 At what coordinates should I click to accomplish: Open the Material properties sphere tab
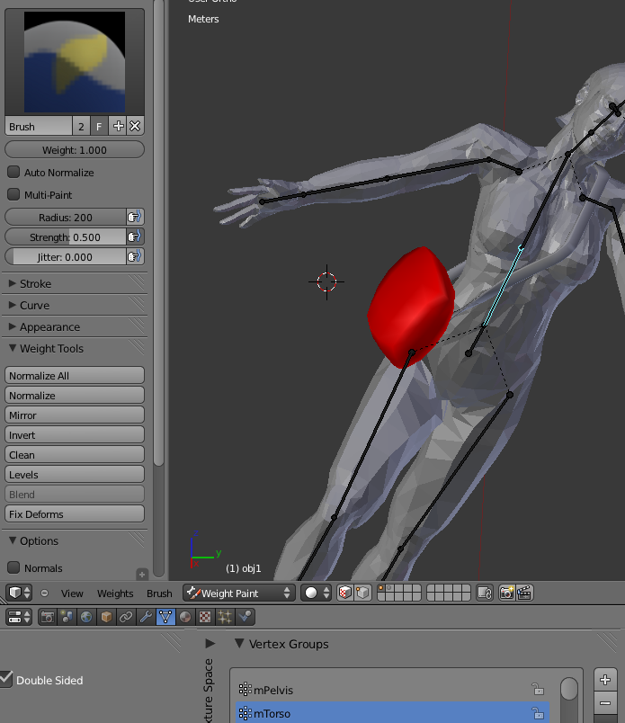click(185, 617)
